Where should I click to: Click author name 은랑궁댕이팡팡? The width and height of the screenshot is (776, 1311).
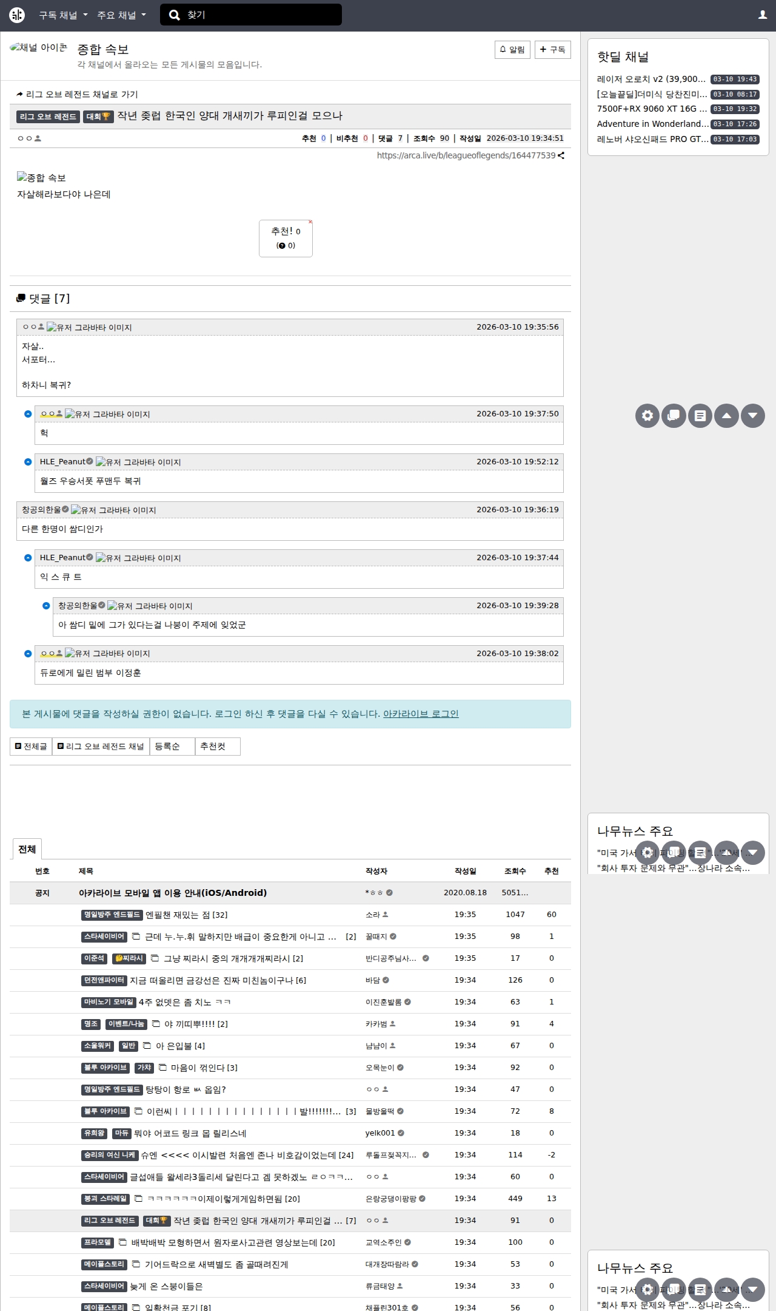[x=391, y=1199]
